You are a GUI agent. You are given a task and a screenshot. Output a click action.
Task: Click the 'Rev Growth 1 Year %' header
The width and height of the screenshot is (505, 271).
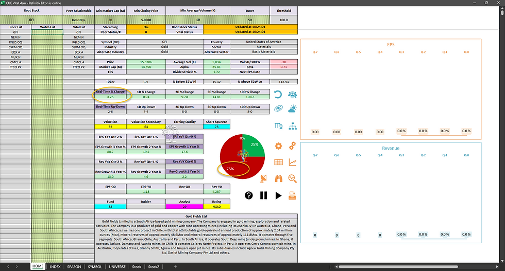click(184, 172)
